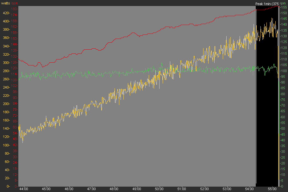Click the yellow 'watts' axis title
The width and height of the screenshot is (288, 192).
[6, 3]
